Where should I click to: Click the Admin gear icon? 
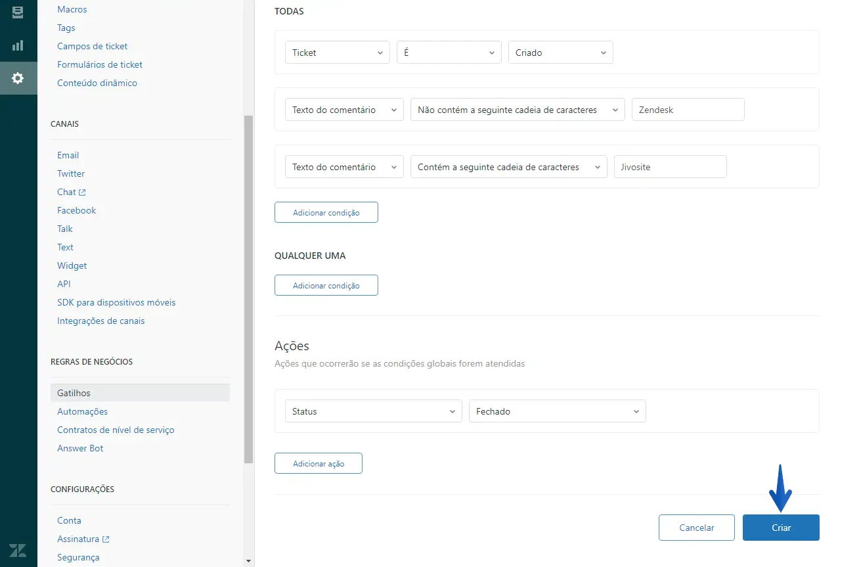click(18, 78)
